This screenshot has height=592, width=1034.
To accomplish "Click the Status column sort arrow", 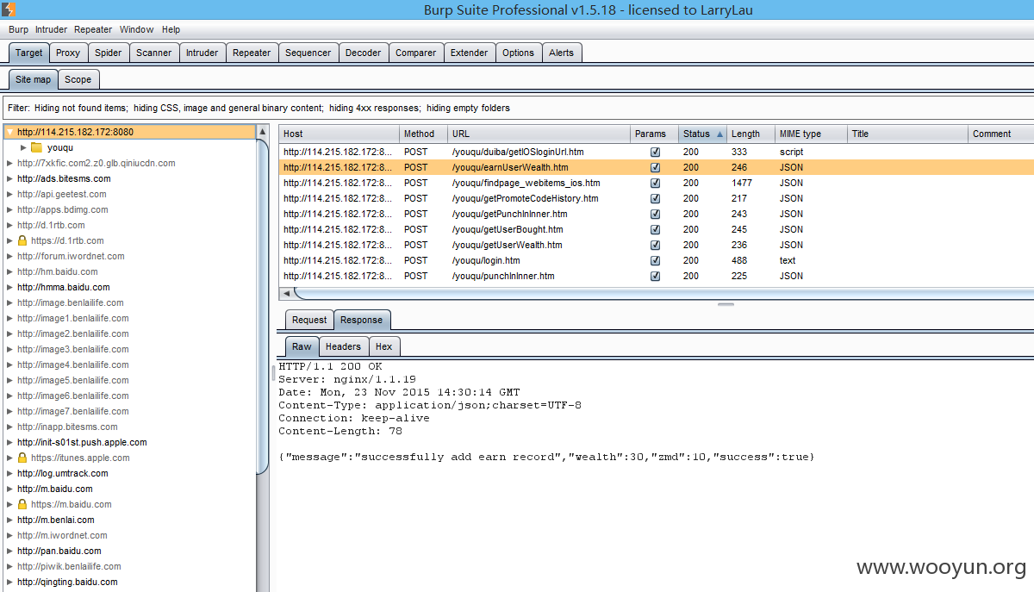I will pyautogui.click(x=719, y=134).
